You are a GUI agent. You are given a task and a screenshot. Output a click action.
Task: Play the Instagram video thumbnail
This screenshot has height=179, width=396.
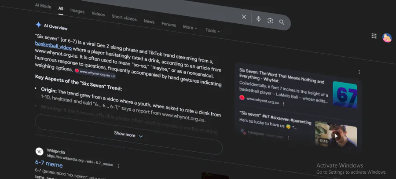(336, 135)
